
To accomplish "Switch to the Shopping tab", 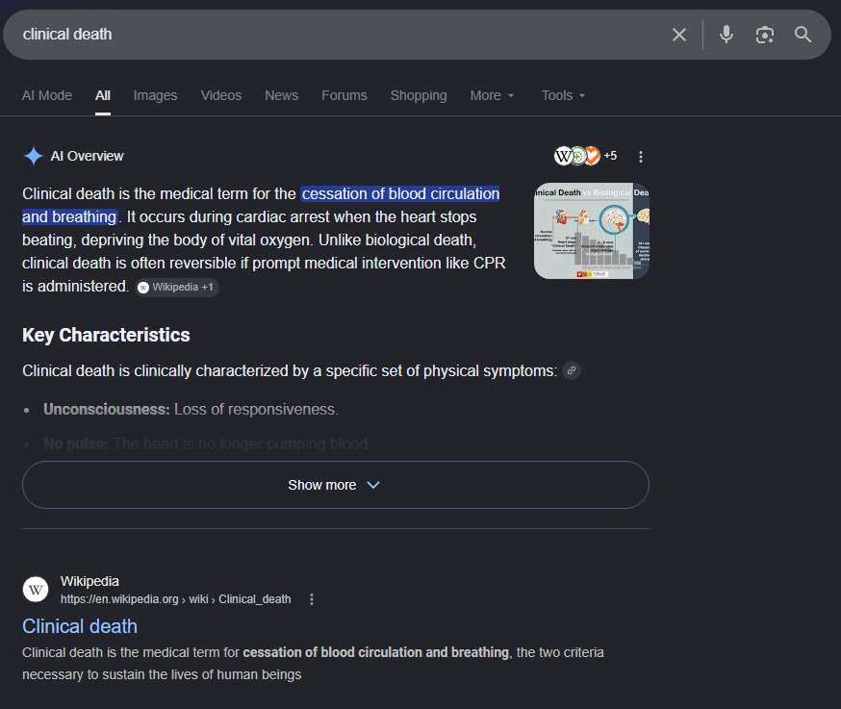I will 419,95.
